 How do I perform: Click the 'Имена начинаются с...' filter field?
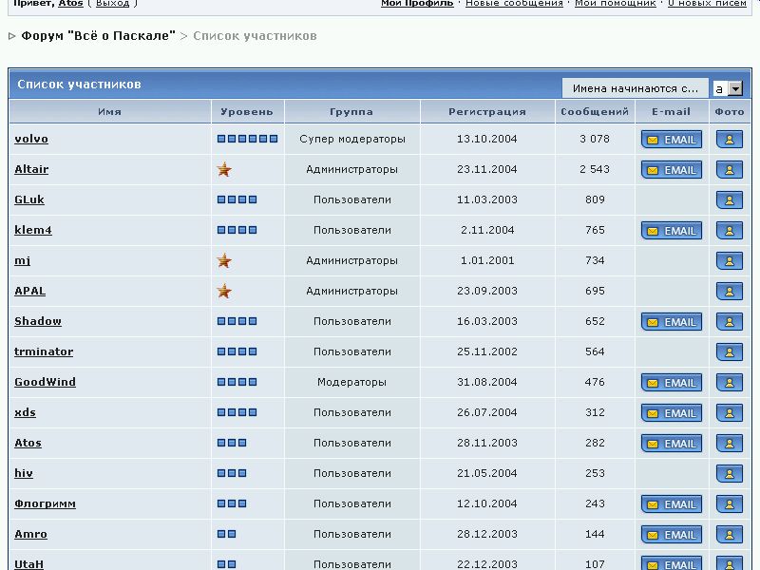point(635,88)
